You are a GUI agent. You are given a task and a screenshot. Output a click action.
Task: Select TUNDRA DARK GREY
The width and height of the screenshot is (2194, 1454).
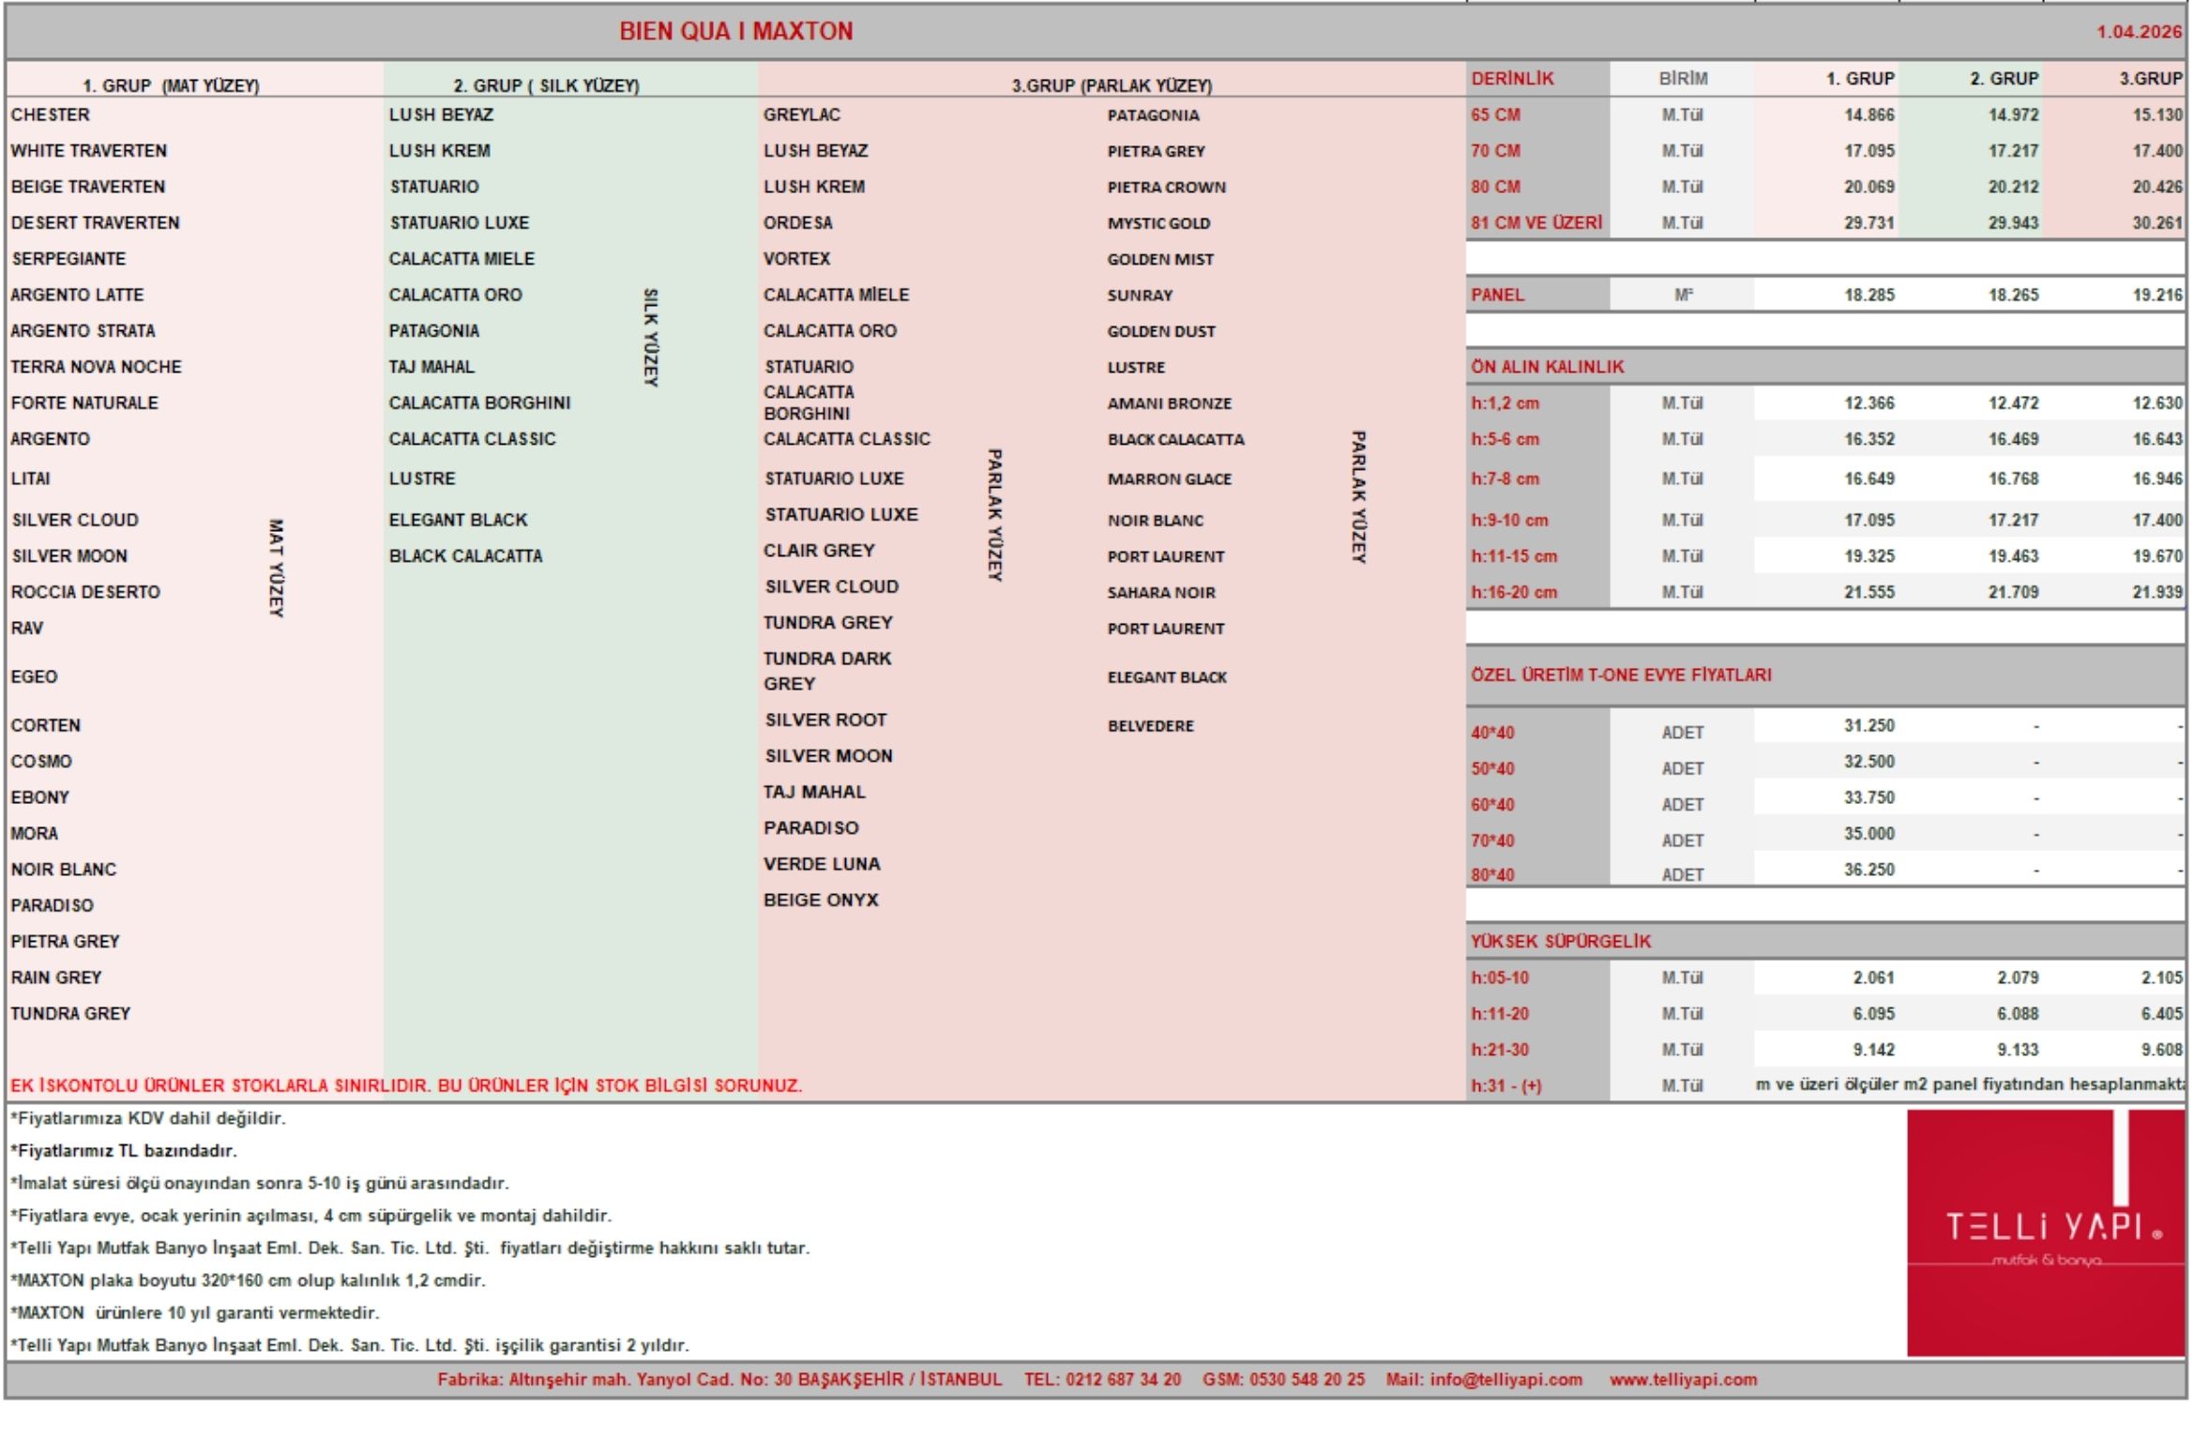[827, 671]
